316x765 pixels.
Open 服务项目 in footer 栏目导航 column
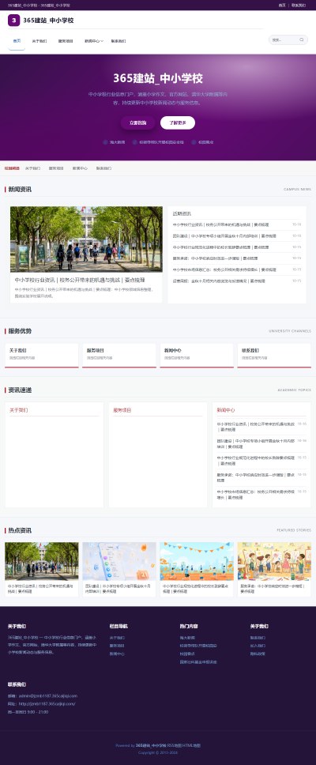click(117, 646)
